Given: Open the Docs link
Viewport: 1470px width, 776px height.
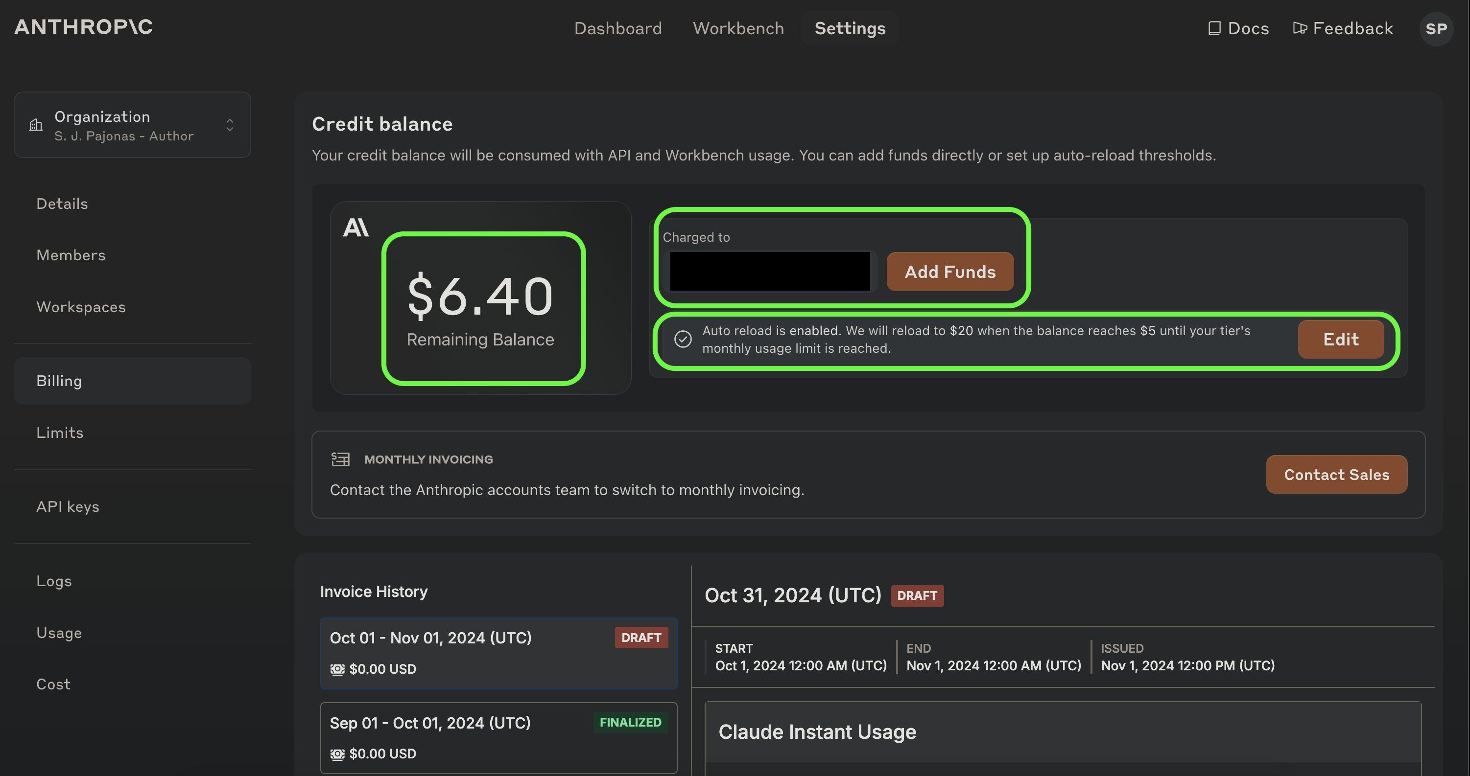Looking at the screenshot, I should 1238,28.
